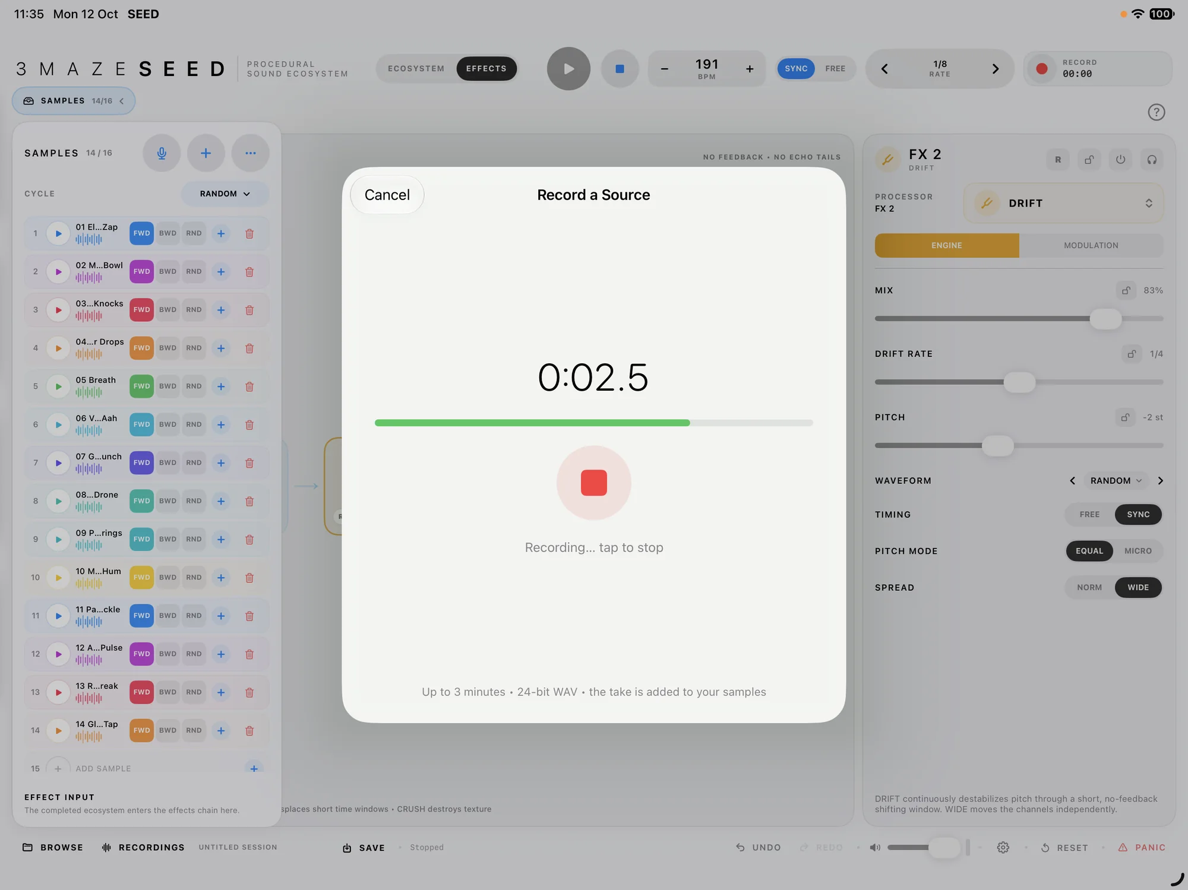Switch to the ECOSYSTEM tab

click(x=416, y=69)
